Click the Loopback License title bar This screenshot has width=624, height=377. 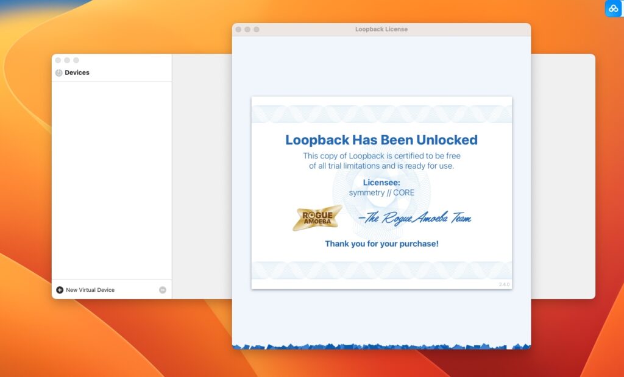coord(382,29)
